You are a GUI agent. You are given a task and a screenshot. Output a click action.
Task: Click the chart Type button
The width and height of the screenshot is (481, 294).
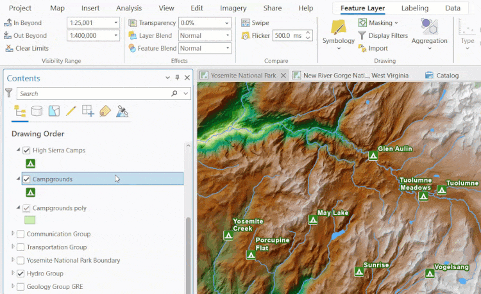click(467, 35)
